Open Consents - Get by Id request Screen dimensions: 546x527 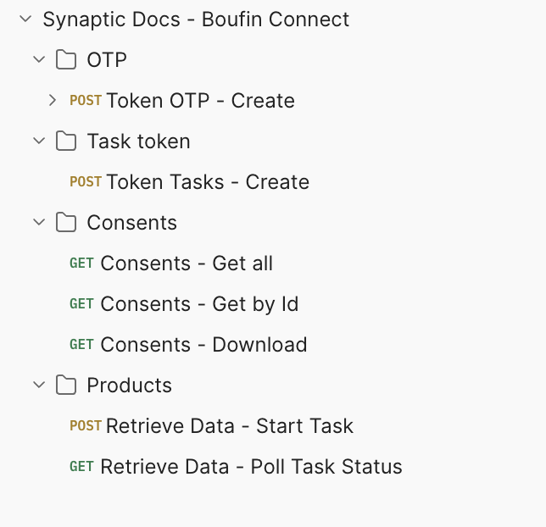pyautogui.click(x=199, y=304)
